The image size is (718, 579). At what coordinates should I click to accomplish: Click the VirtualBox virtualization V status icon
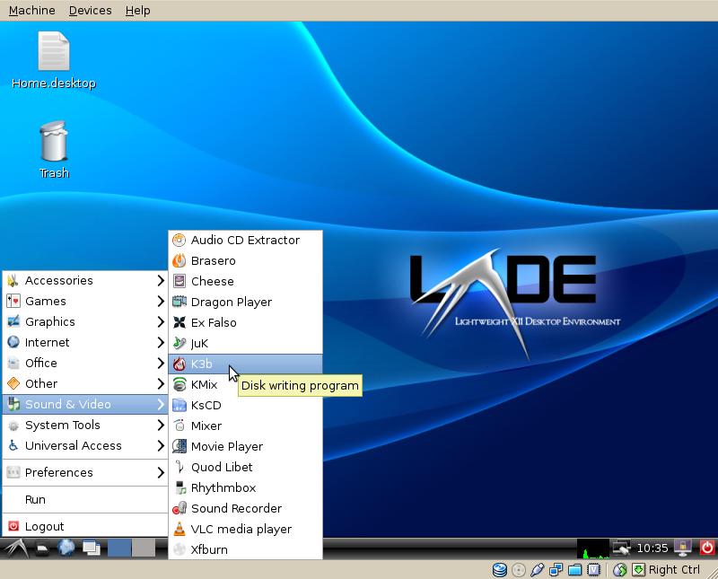[x=593, y=570]
